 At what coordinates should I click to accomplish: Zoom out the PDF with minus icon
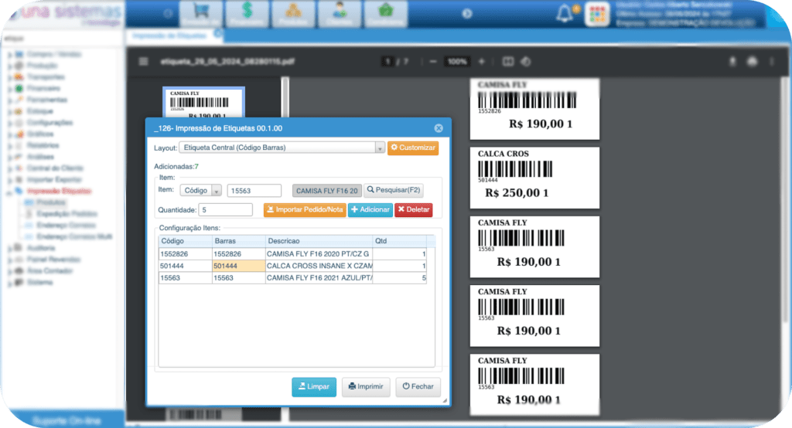tap(432, 61)
